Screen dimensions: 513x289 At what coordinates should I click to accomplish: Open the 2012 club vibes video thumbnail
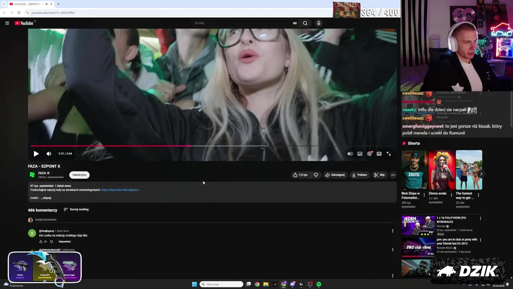[418, 247]
